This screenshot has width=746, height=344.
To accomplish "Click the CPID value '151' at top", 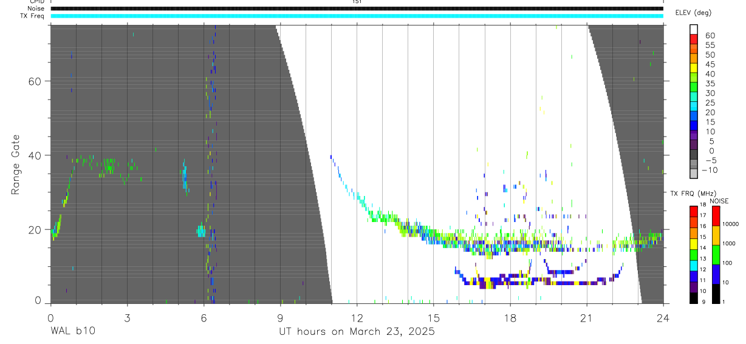I will coord(357,2).
